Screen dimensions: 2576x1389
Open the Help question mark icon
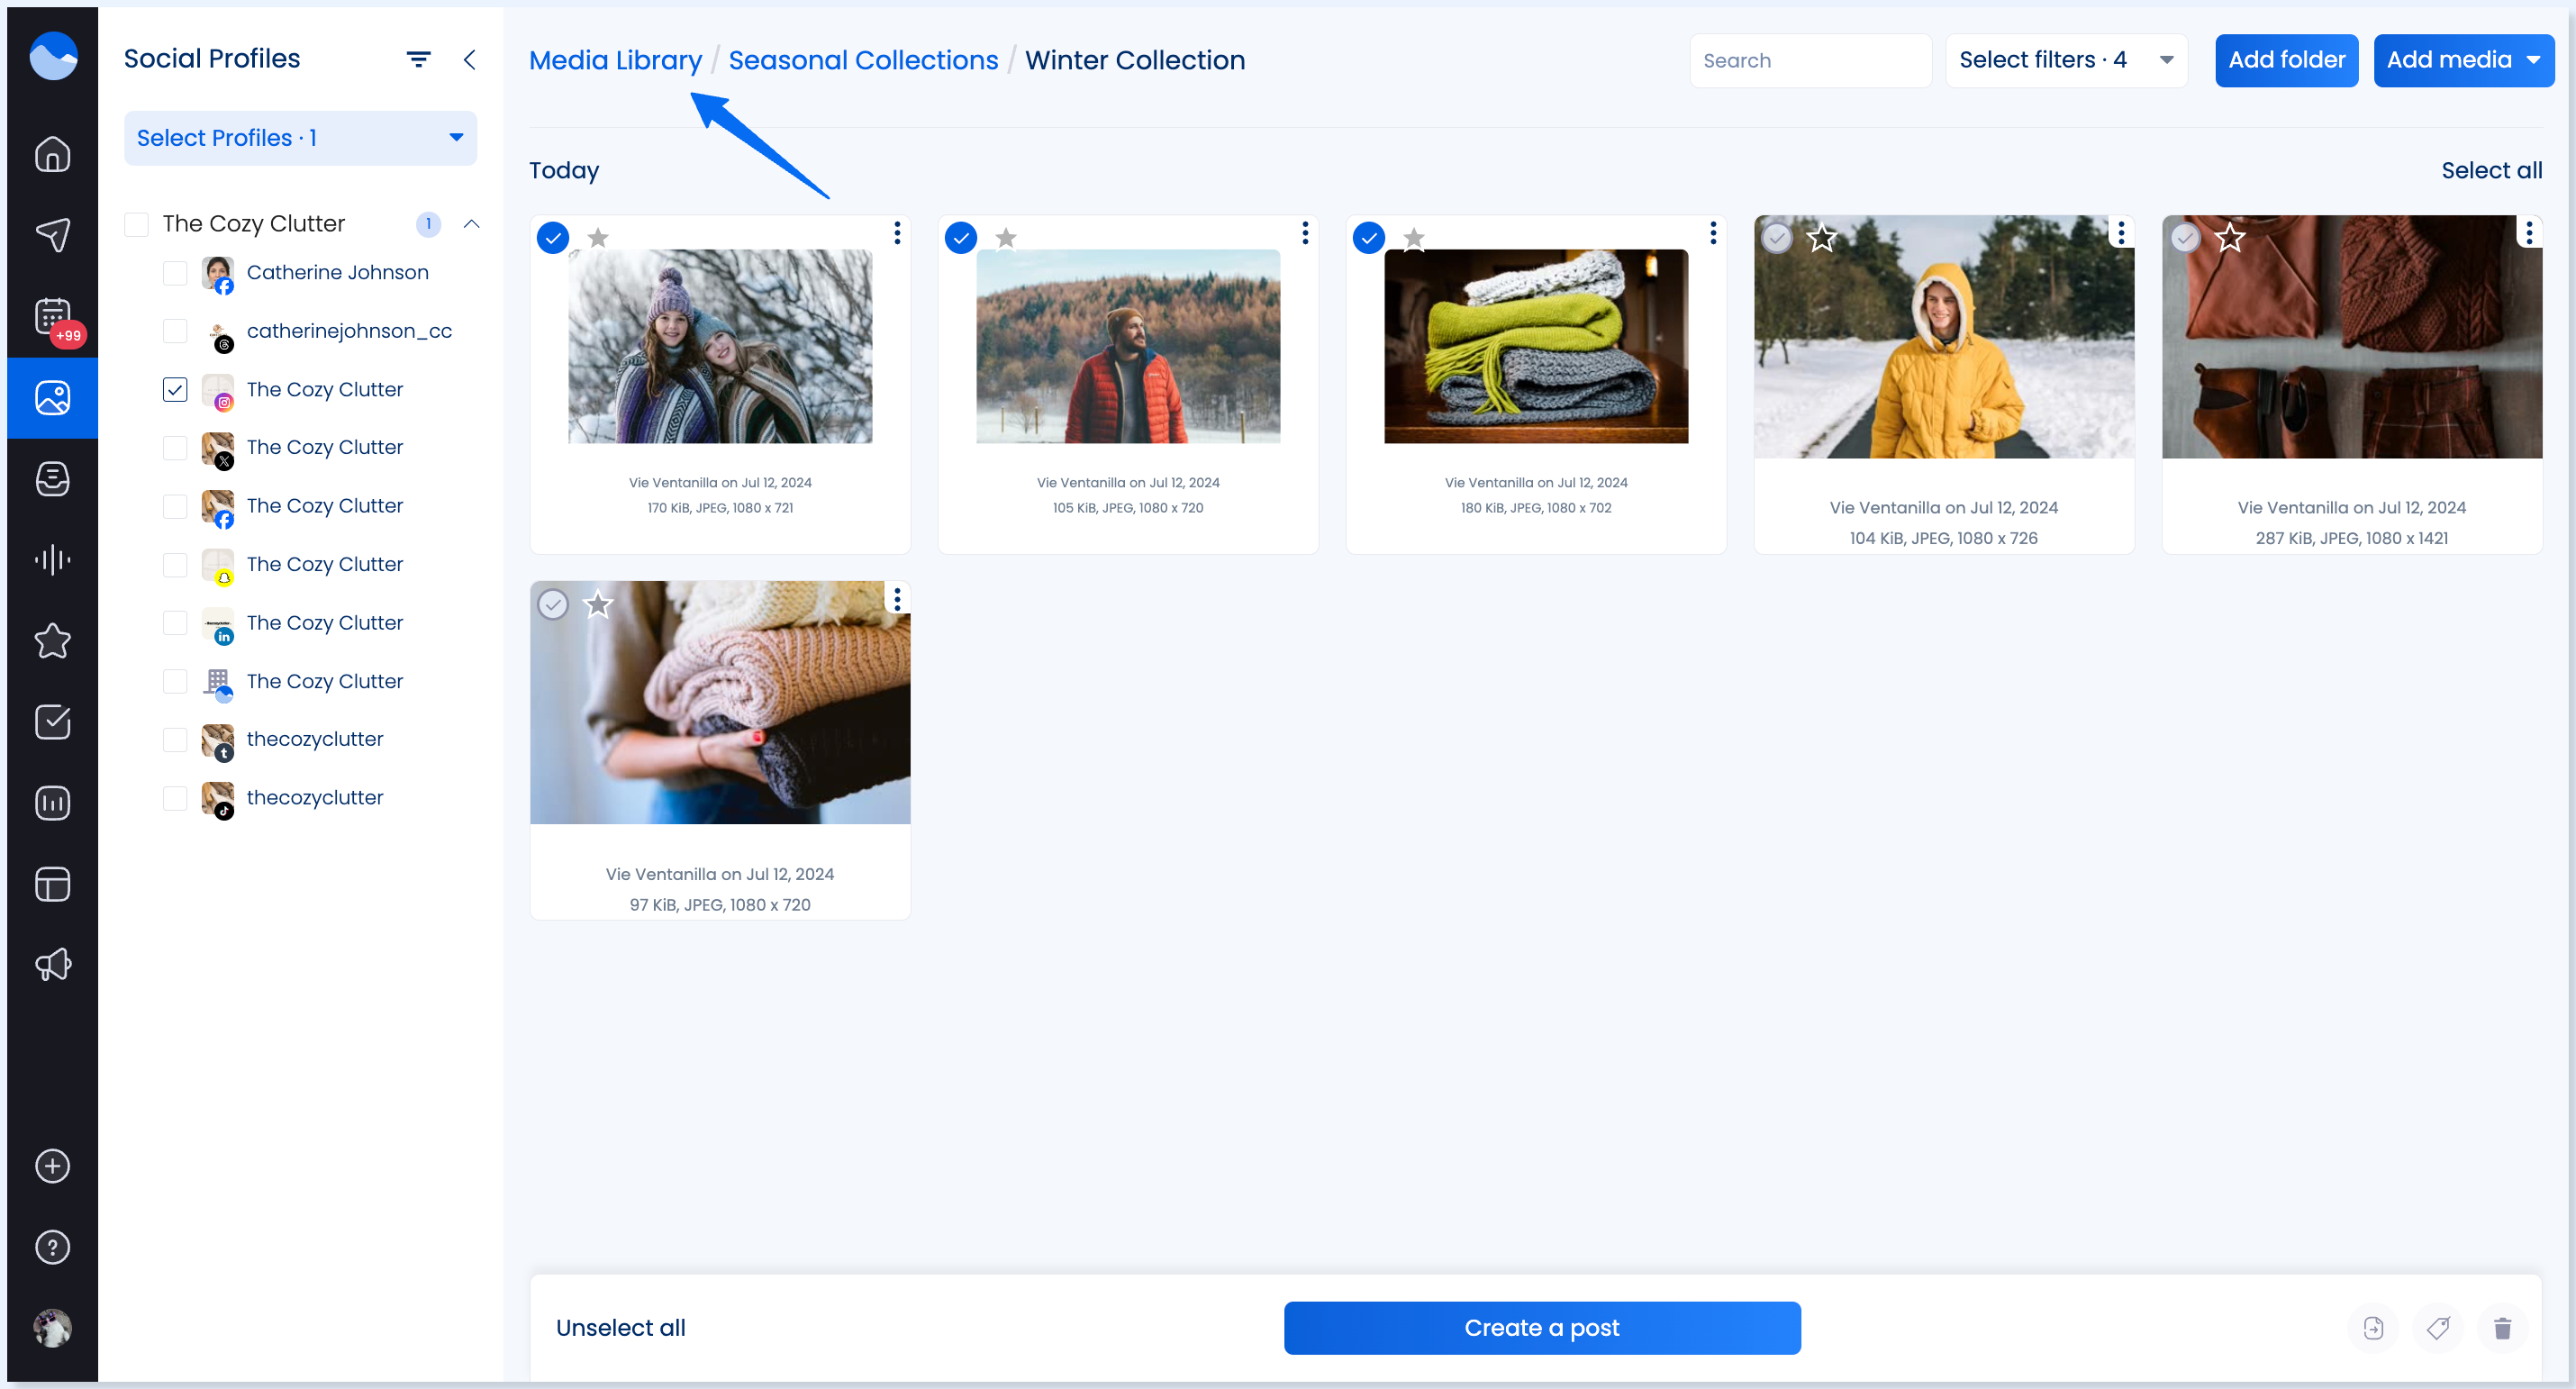point(52,1247)
